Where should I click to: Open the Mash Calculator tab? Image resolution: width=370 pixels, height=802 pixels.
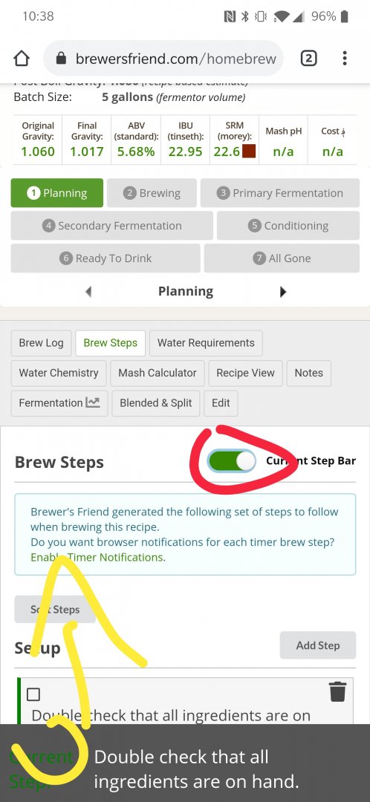pos(157,373)
